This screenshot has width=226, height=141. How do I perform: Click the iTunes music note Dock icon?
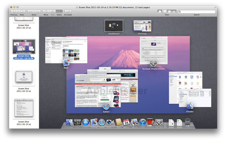pyautogui.click(x=143, y=123)
